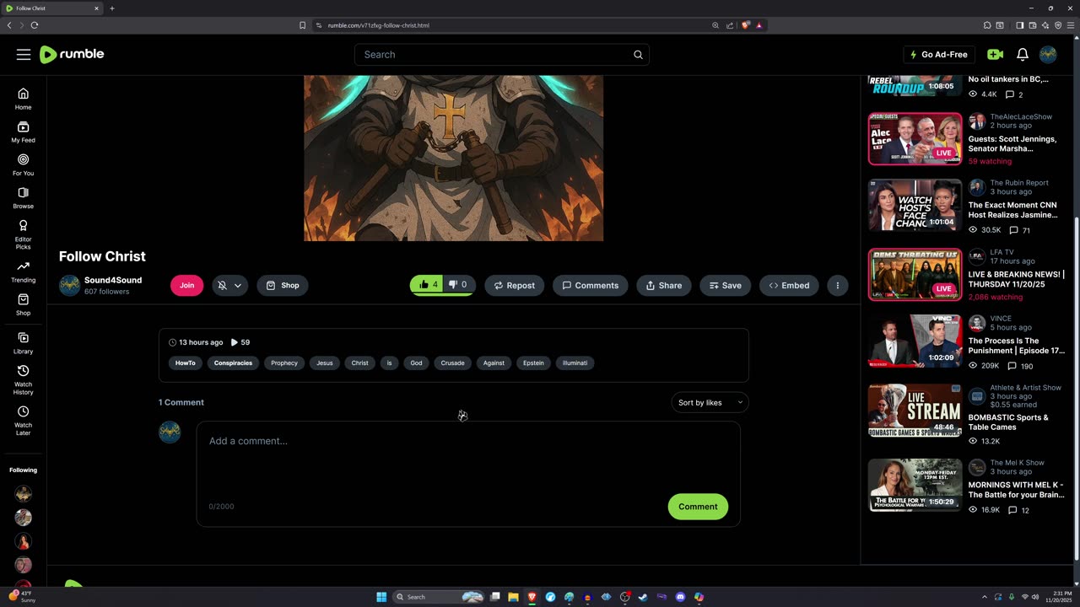Open Library in the left sidebar
Image resolution: width=1080 pixels, height=607 pixels.
pos(23,343)
